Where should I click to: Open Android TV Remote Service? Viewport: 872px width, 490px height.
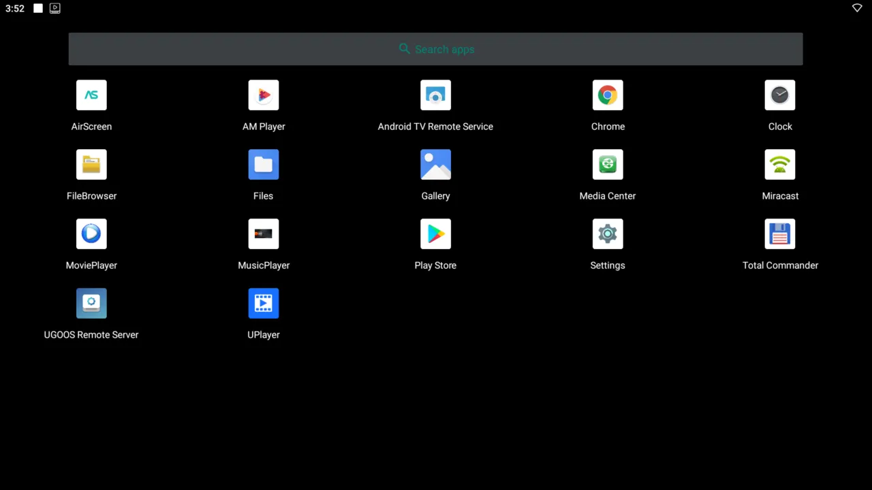435,95
